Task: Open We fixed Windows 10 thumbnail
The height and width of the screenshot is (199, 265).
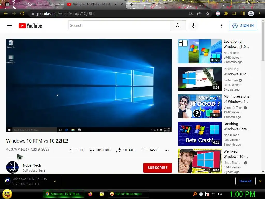Action: [x=200, y=161]
